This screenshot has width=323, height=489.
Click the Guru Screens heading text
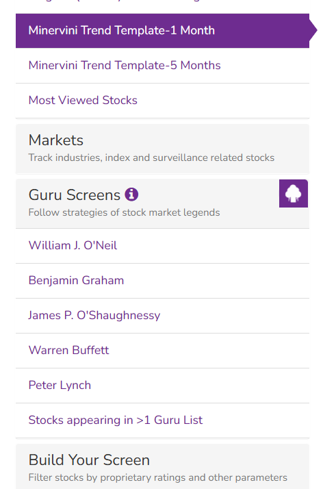(75, 195)
